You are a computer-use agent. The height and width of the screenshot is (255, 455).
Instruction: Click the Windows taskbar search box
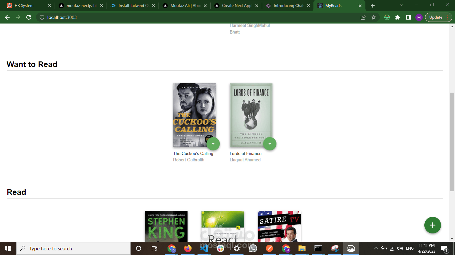[73, 248]
